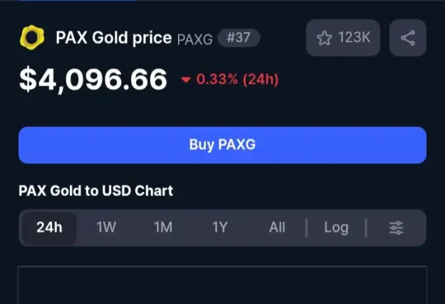Select the 24h chart range
This screenshot has height=304, width=445.
(49, 227)
